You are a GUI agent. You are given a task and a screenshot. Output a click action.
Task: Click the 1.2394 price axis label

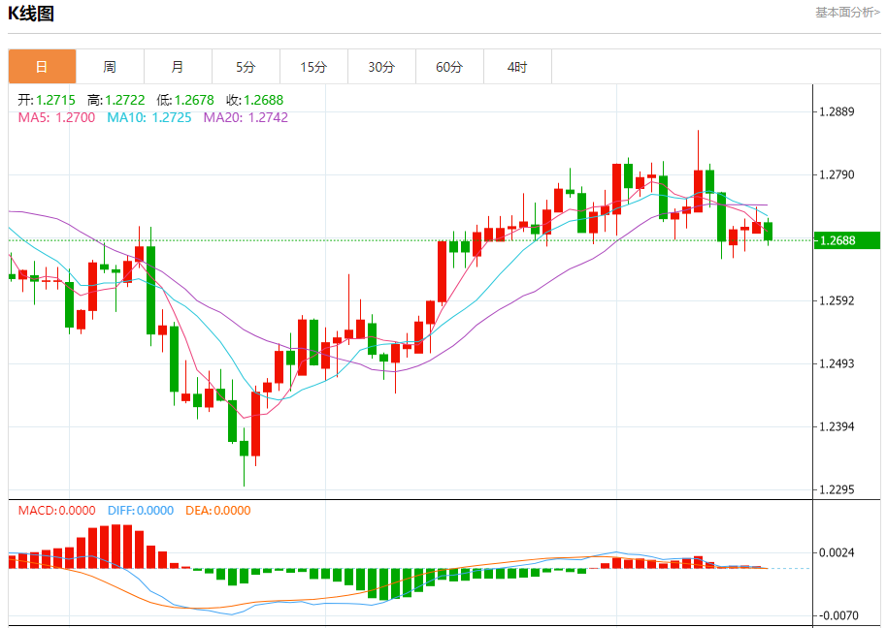click(837, 427)
